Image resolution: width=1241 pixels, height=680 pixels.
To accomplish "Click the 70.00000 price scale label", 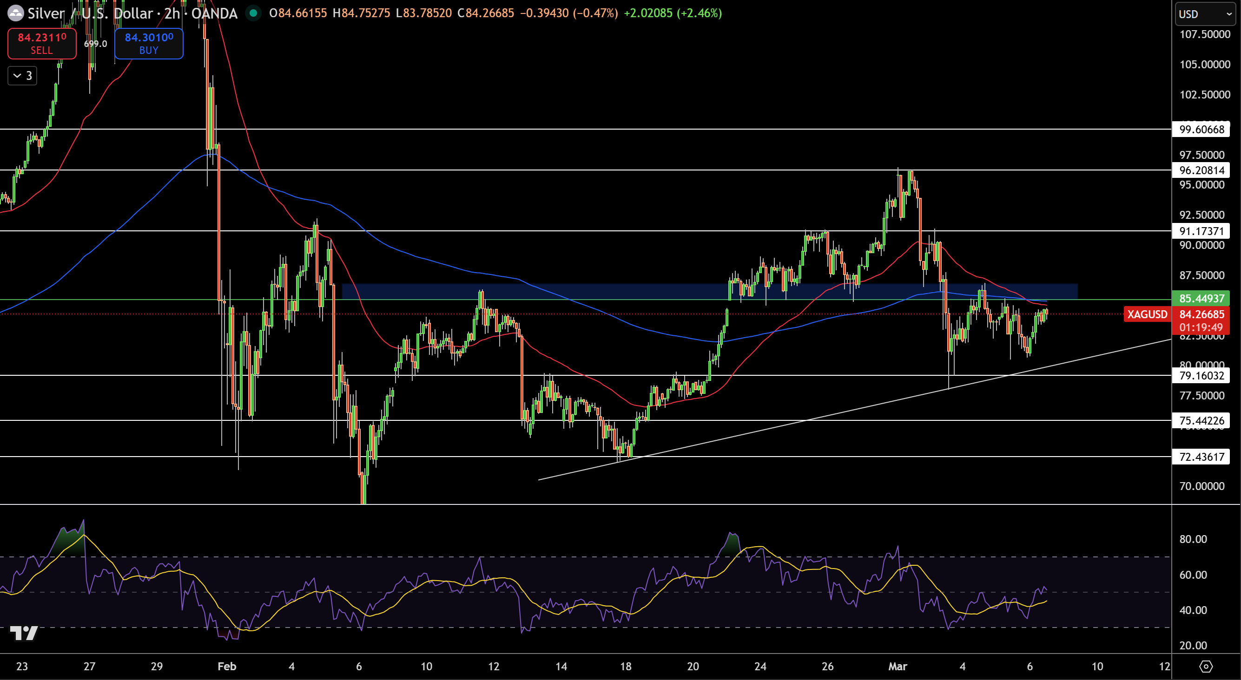I will tap(1202, 486).
